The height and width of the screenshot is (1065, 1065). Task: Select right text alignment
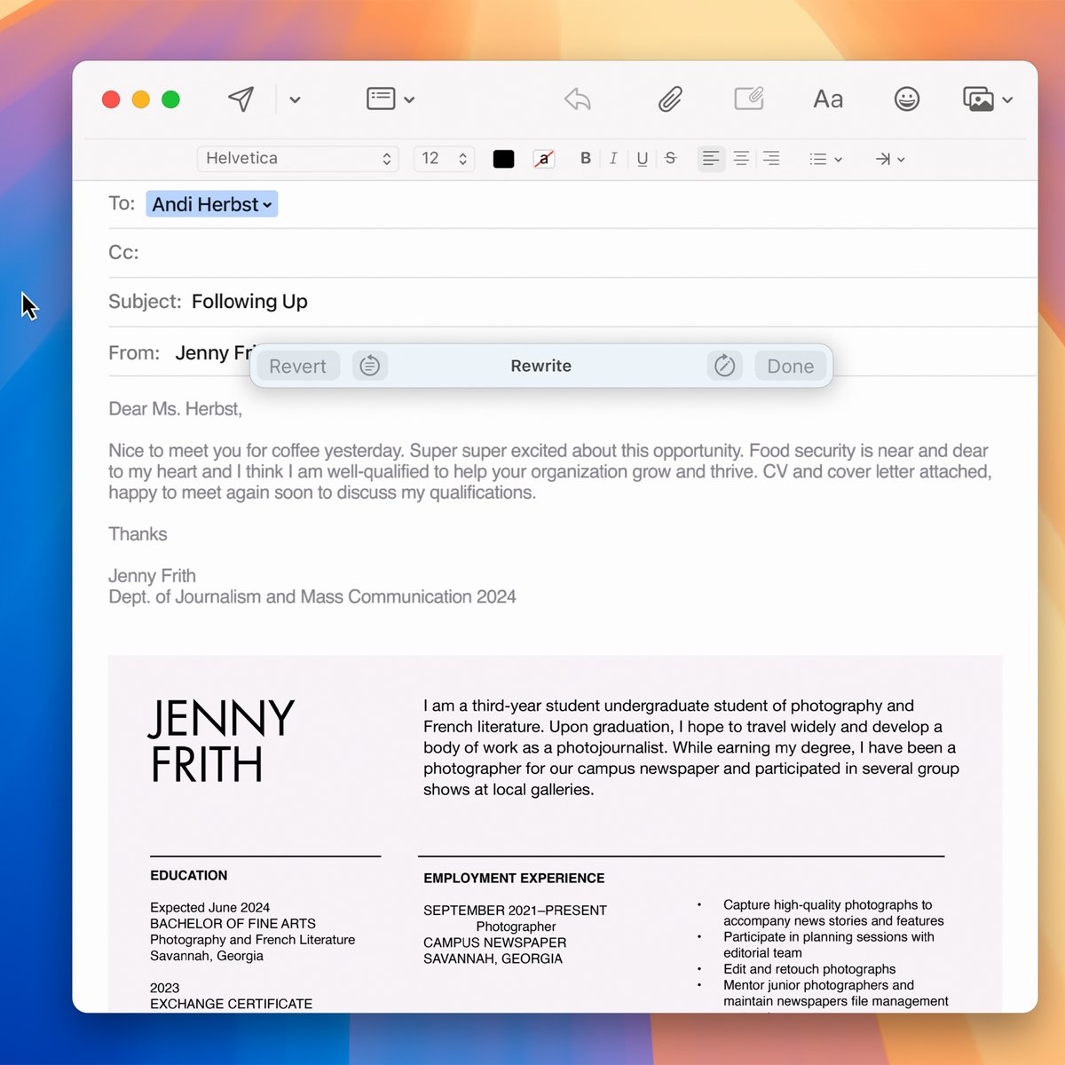[771, 158]
